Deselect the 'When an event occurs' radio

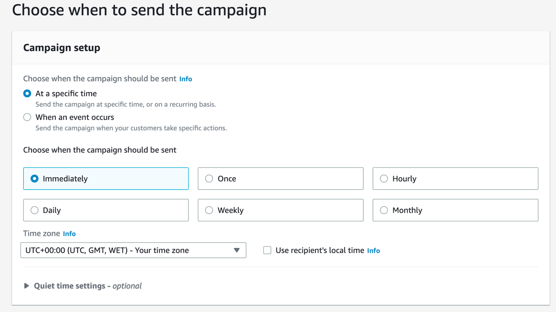27,117
